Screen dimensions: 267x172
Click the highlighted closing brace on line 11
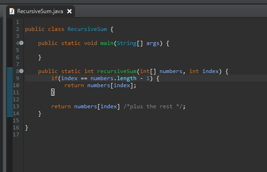coord(53,92)
